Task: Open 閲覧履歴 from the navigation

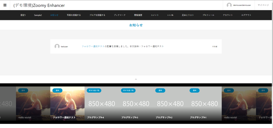Action: (x=138, y=15)
